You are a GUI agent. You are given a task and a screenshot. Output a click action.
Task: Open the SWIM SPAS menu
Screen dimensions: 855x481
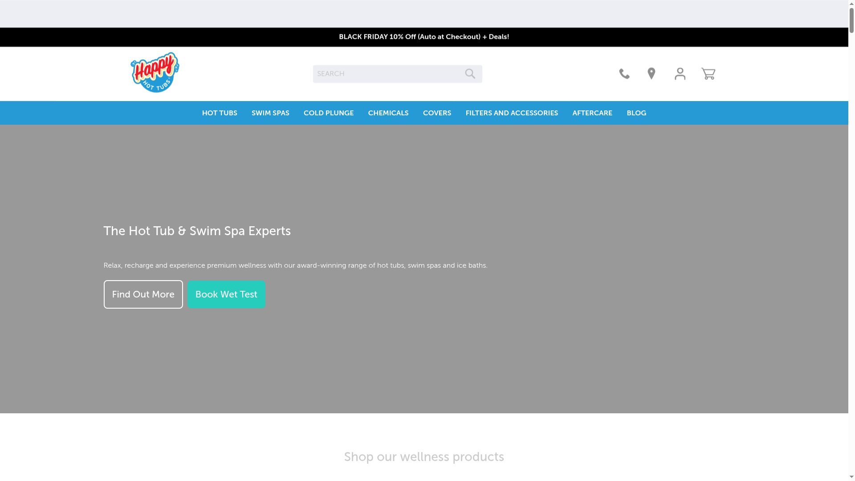(270, 113)
